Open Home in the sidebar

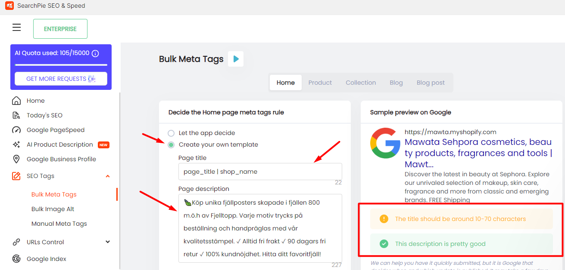[x=36, y=101]
